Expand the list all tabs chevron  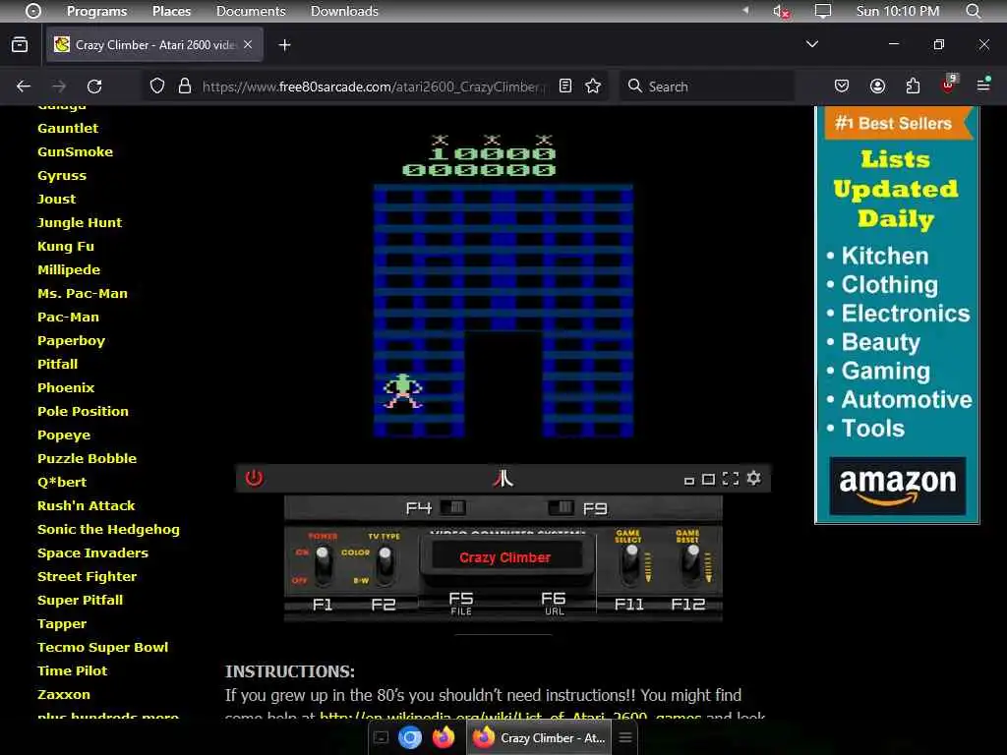click(x=812, y=44)
